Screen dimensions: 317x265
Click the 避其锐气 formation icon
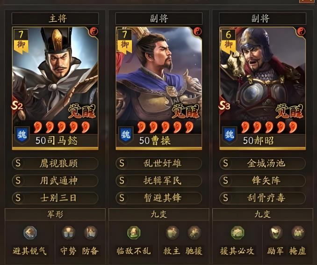pos(30,233)
